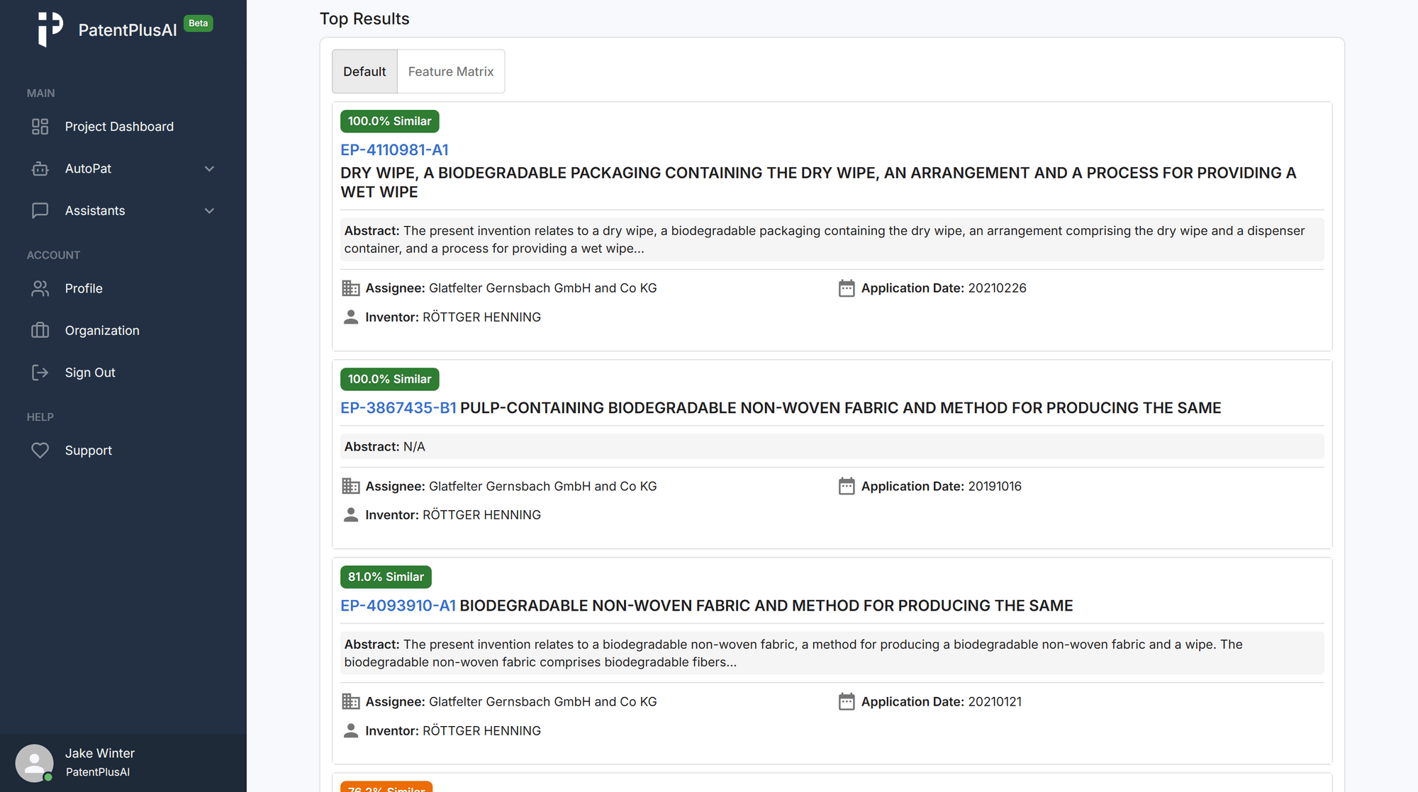
Task: Click the calendar icon beside date 20210226
Action: (847, 288)
